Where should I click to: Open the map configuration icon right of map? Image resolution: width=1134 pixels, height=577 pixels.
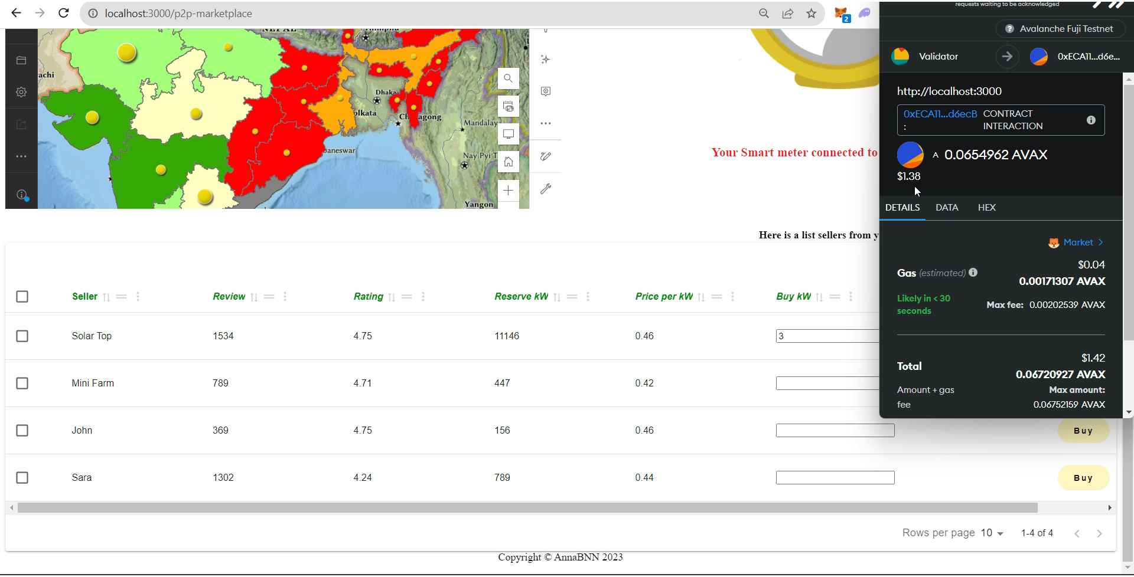tap(545, 91)
